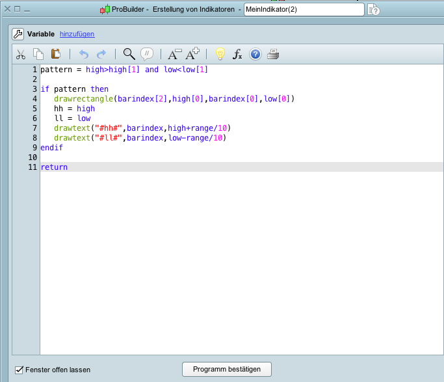
Task: Open the Search magnifier tool
Action: [x=129, y=55]
